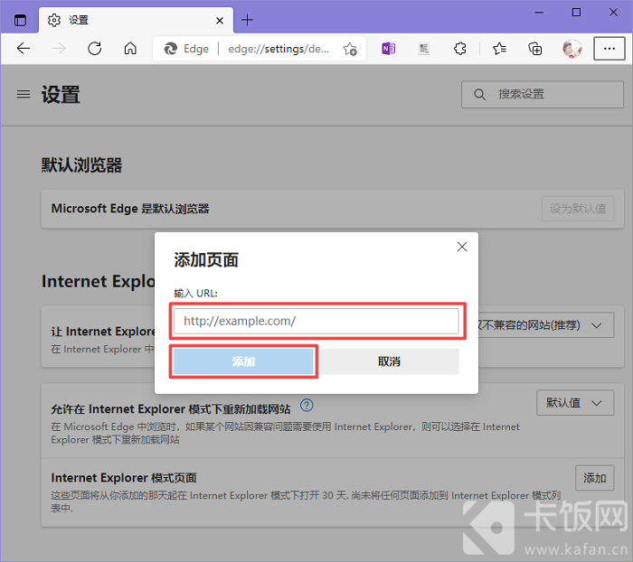Click the 添加 button in dialog

pos(243,361)
